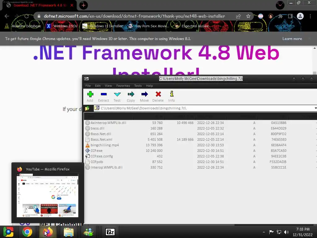Click the share page icon in Chrome
The image size is (317, 238).
[x=238, y=16]
